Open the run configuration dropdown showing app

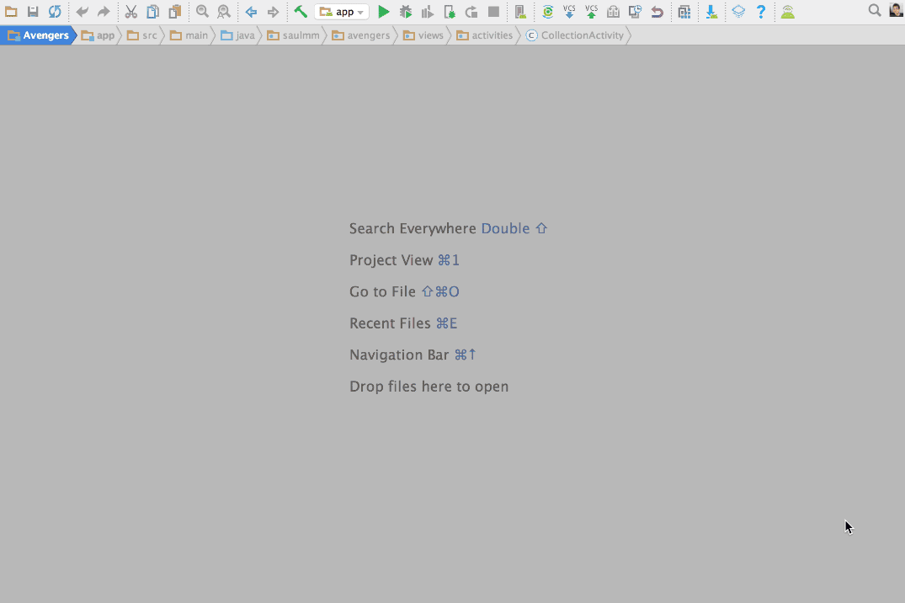(x=341, y=11)
